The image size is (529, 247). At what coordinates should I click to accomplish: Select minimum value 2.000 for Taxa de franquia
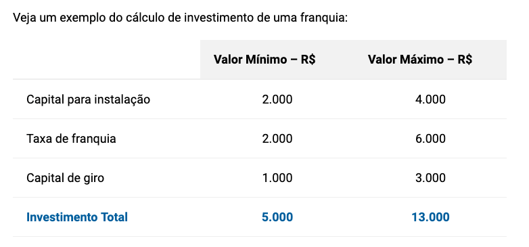tap(277, 139)
